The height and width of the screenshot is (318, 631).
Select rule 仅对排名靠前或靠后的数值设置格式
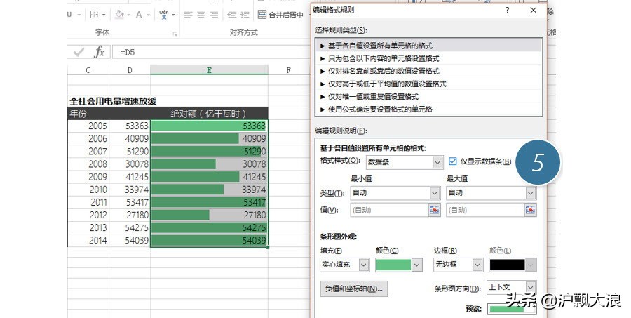point(428,71)
